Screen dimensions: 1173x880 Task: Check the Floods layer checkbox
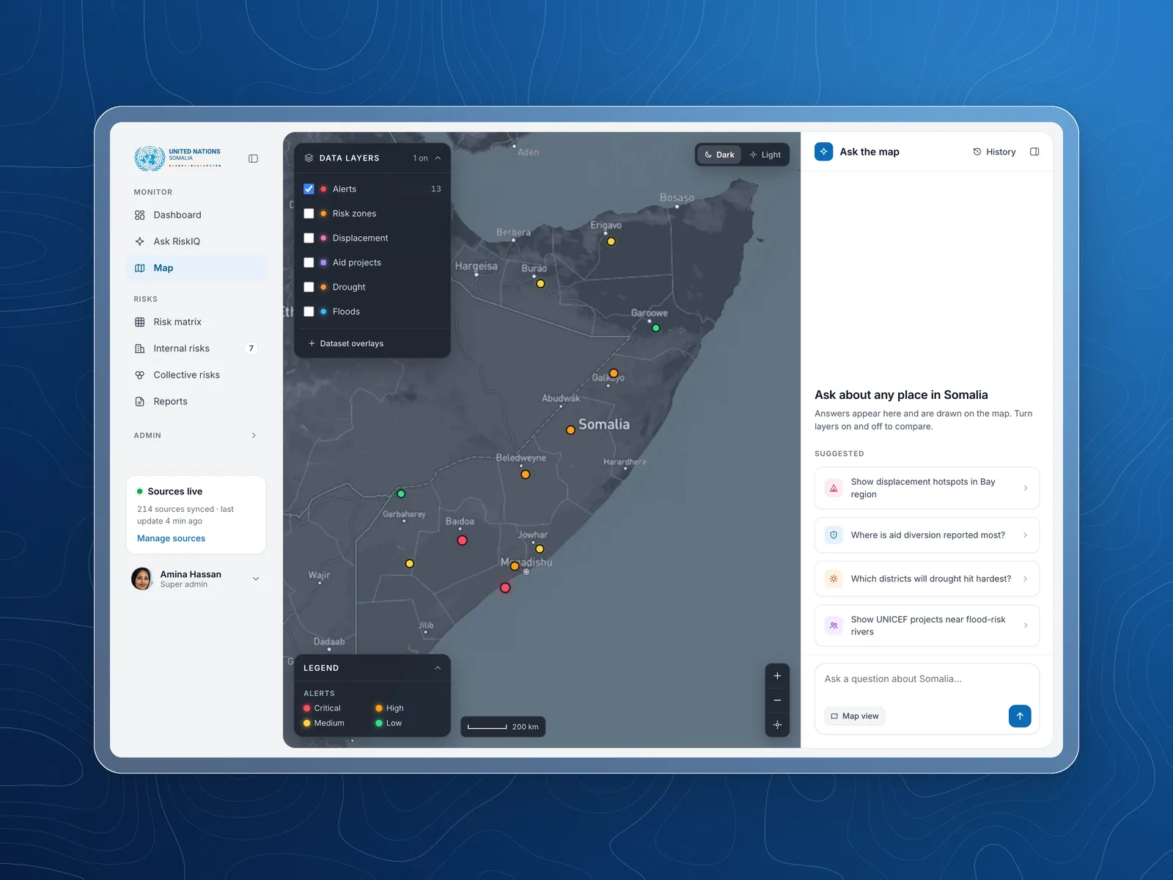(309, 312)
